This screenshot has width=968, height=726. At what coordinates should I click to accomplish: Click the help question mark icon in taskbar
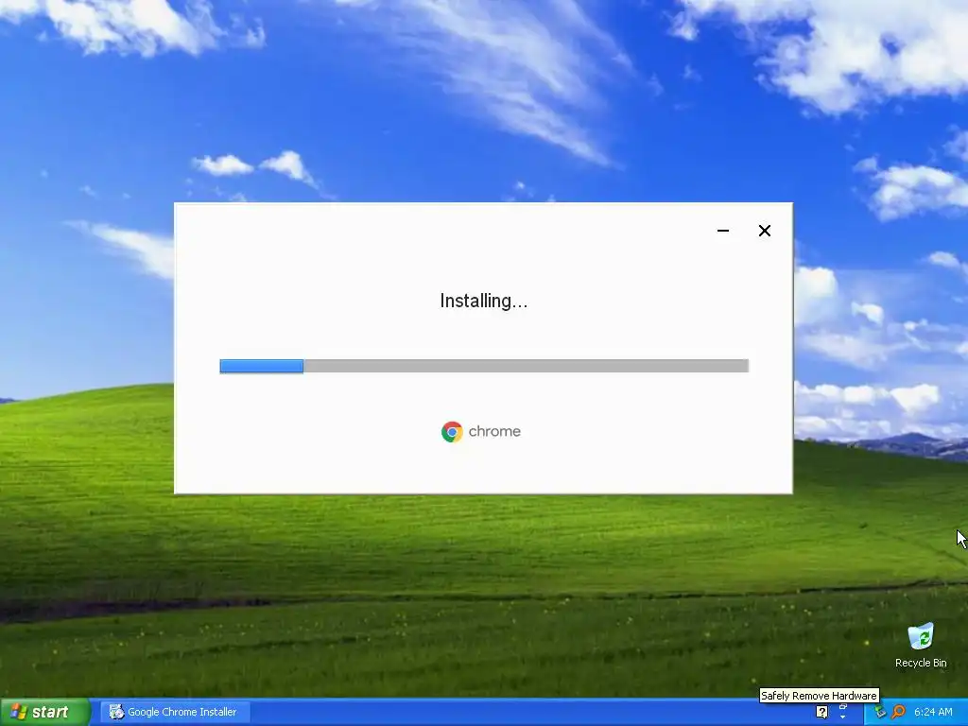coord(822,713)
